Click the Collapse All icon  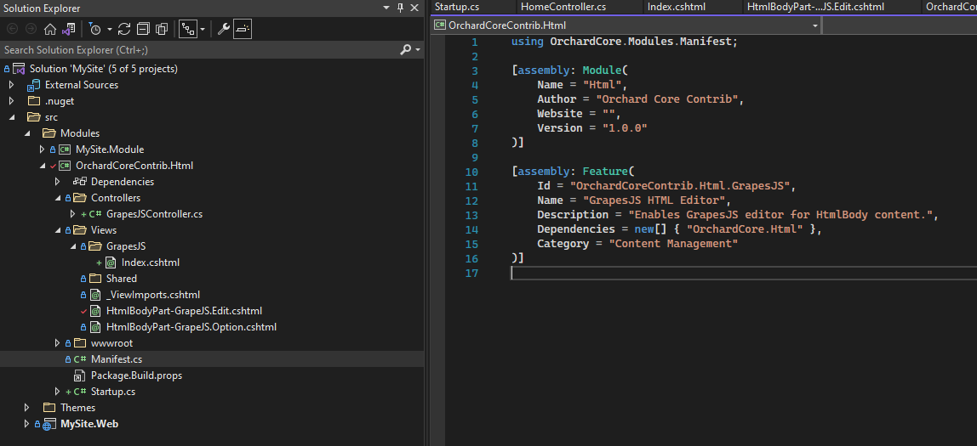143,29
